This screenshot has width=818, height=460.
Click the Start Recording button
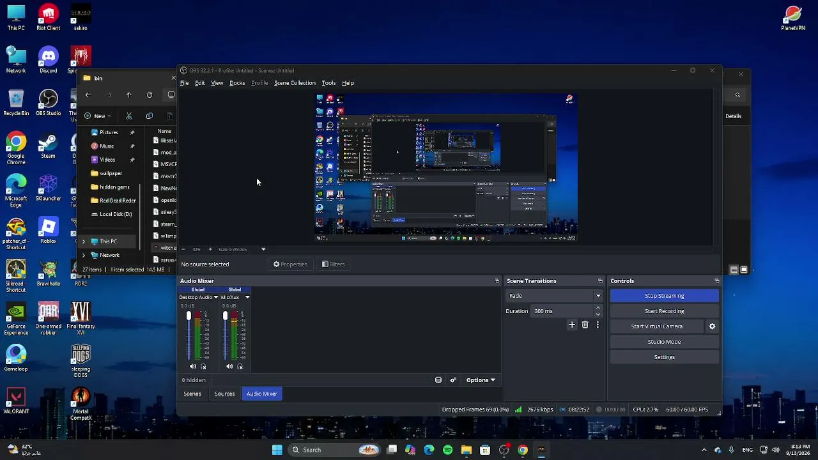click(665, 311)
